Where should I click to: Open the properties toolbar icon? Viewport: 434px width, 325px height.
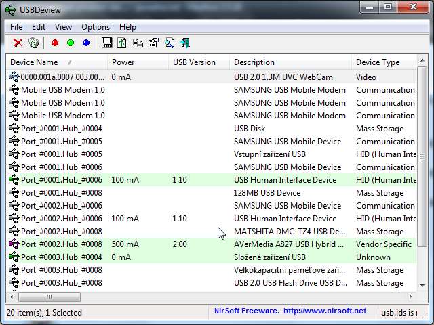click(x=153, y=43)
